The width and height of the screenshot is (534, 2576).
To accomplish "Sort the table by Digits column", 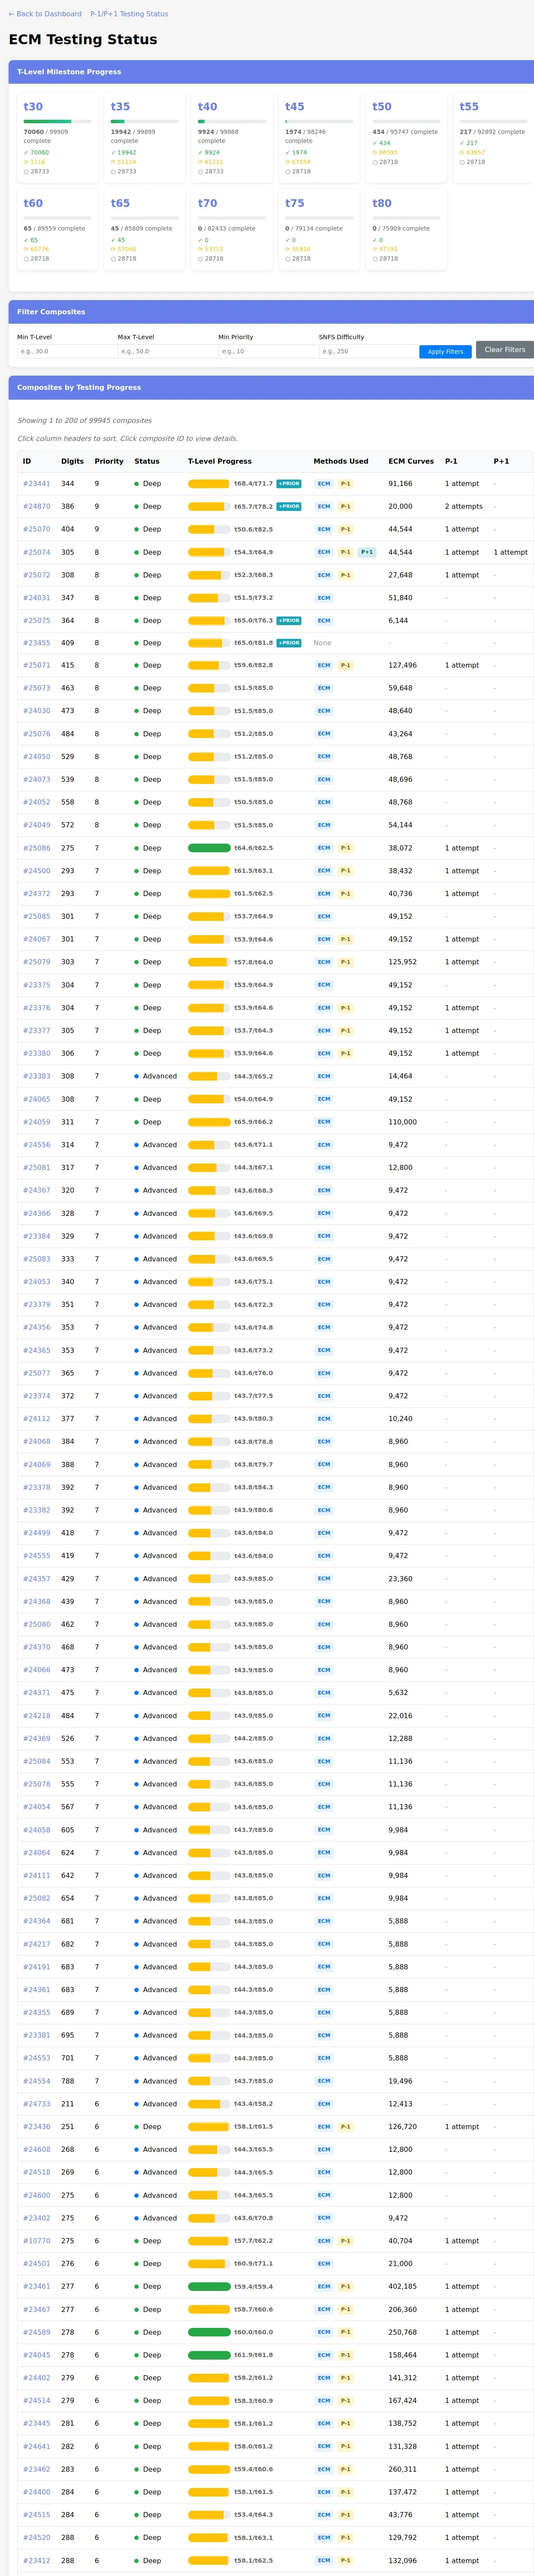I will coord(72,461).
